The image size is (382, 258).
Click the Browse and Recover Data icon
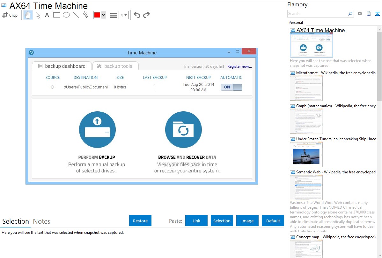[183, 129]
